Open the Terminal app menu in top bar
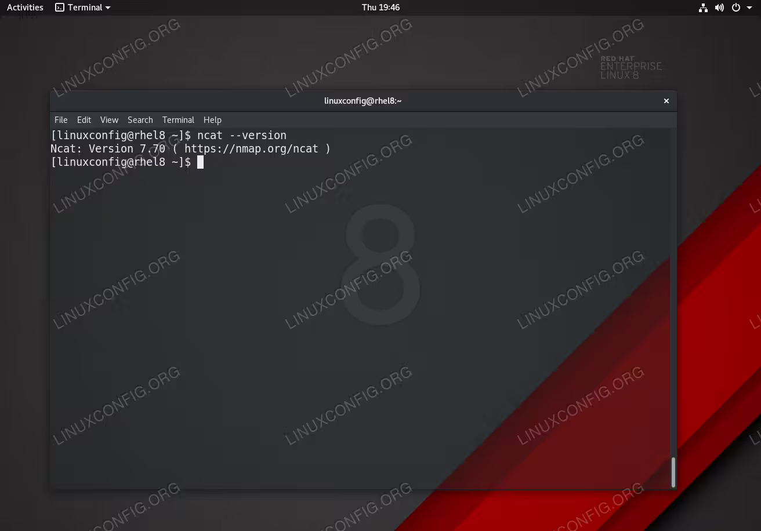The height and width of the screenshot is (531, 761). (83, 8)
